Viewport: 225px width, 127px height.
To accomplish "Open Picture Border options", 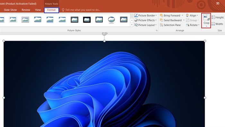I will coord(145,15).
